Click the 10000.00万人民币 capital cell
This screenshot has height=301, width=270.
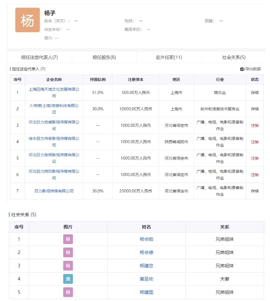point(136,109)
